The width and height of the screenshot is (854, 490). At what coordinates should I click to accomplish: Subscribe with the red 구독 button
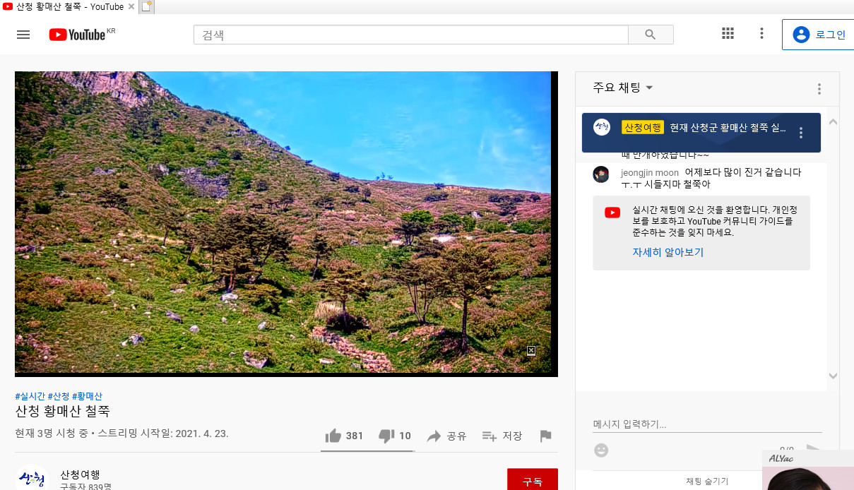click(x=532, y=481)
